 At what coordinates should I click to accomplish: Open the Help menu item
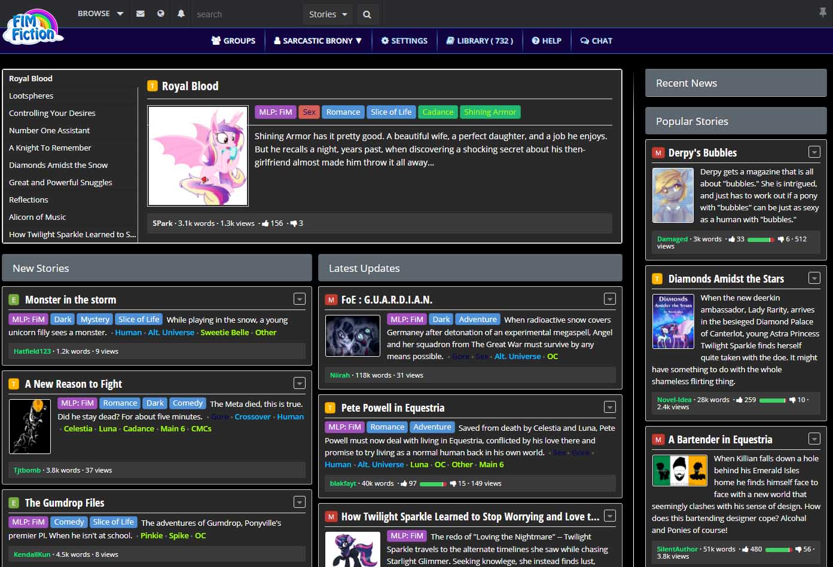[547, 41]
